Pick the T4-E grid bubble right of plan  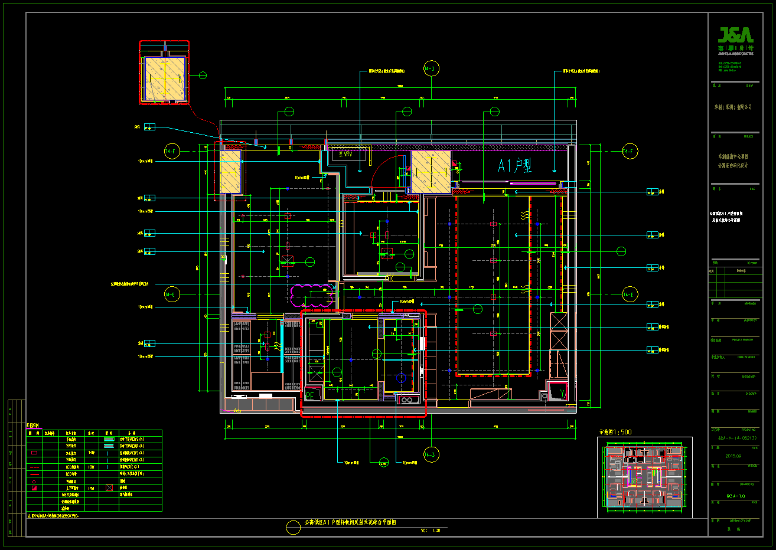630,294
